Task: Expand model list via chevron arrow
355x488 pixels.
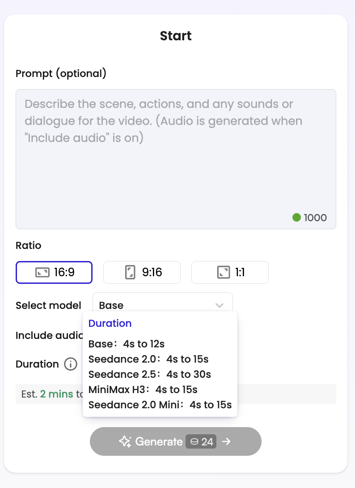Action: point(220,305)
